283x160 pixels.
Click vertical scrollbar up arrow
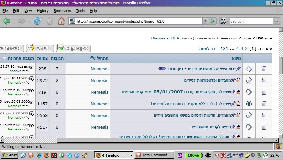coord(281,30)
